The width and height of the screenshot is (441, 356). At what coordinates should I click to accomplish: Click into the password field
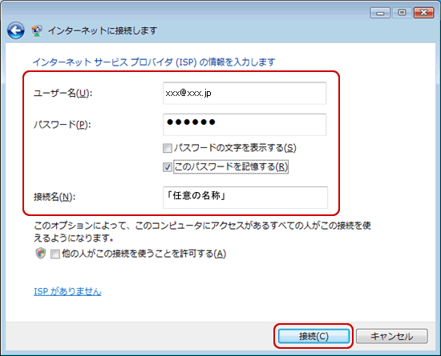pos(245,125)
